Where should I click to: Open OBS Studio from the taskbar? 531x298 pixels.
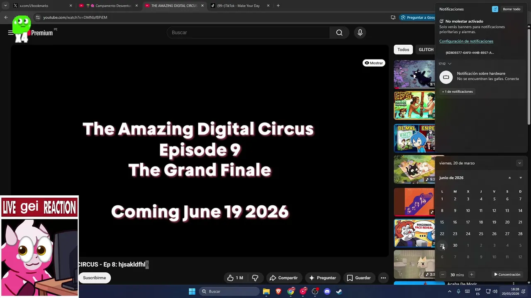pyautogui.click(x=315, y=291)
